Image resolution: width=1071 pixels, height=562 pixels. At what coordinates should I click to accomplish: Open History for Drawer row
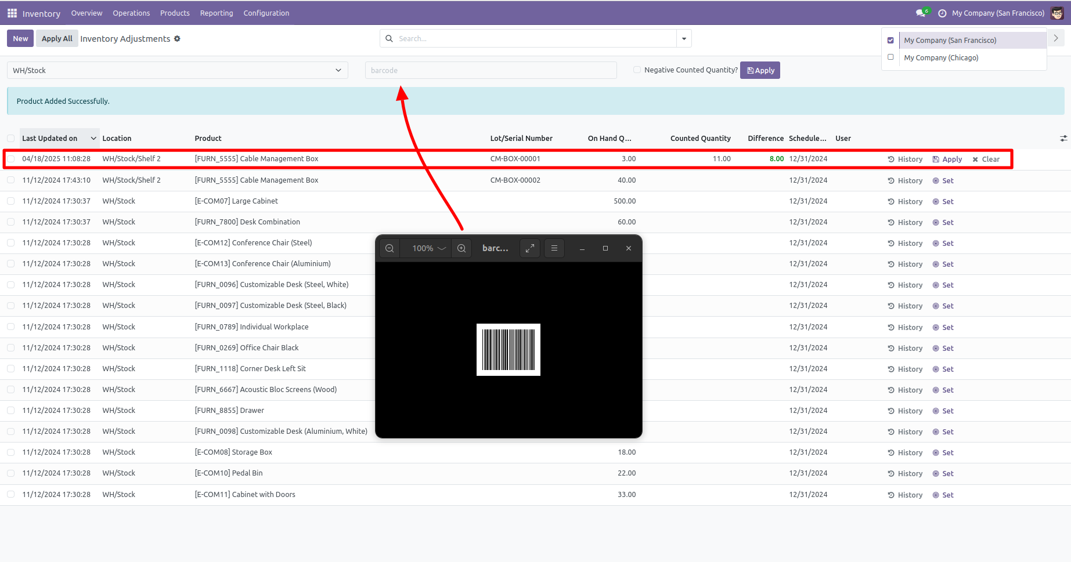click(x=905, y=411)
